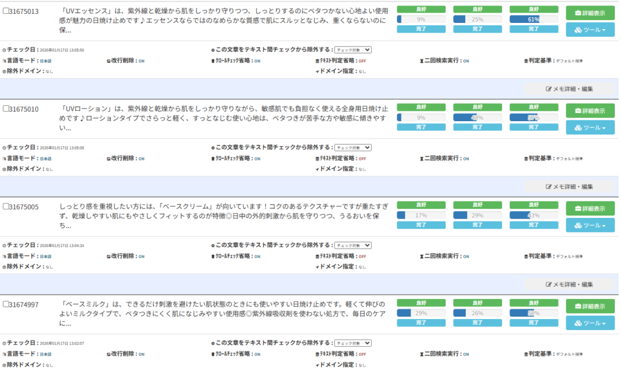Select the checkbox next to ID 31675005

point(6,206)
